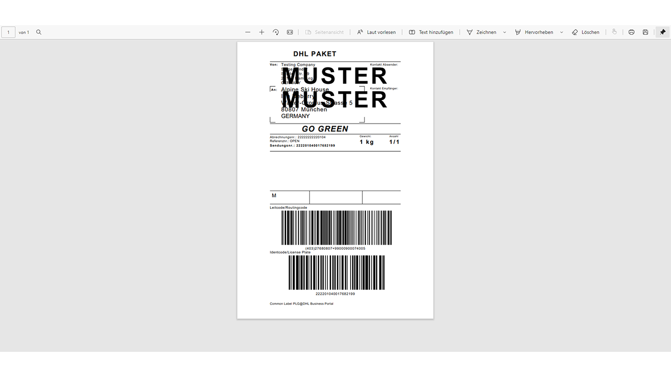Switch to Seitenansicht page view
This screenshot has width=671, height=377.
tap(324, 32)
